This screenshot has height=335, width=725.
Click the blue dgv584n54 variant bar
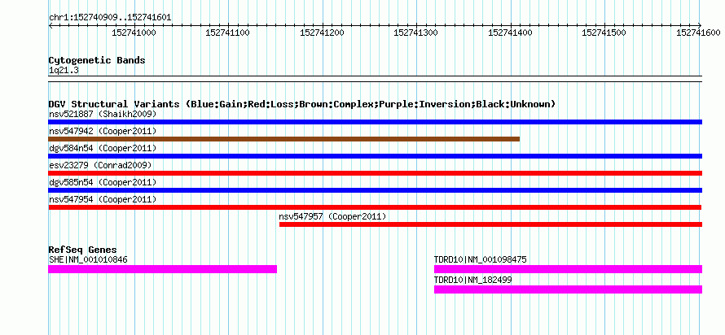[x=375, y=156]
